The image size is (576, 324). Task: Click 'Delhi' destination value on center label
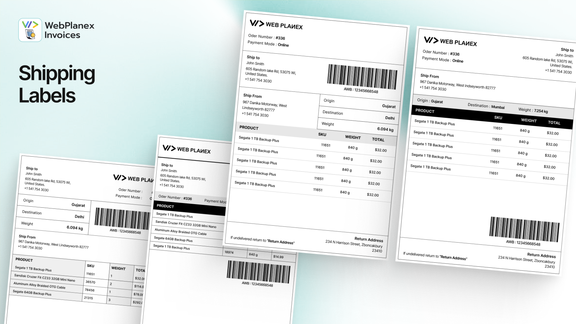(x=390, y=118)
